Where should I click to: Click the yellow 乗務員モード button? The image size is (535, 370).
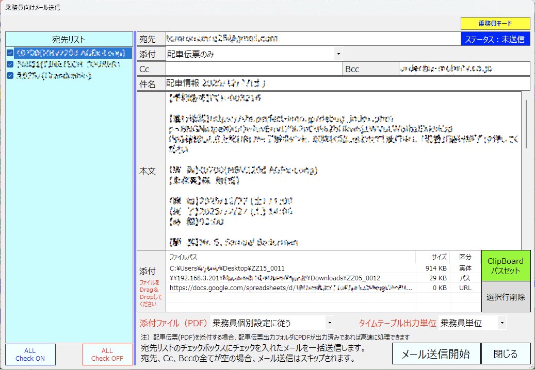tap(495, 24)
